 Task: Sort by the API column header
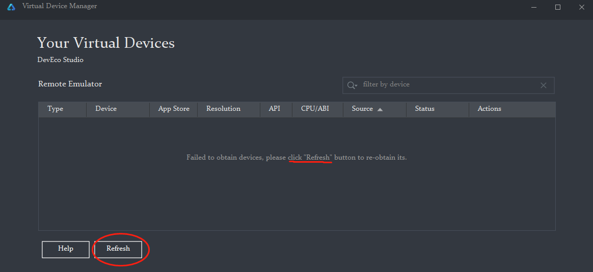[276, 109]
